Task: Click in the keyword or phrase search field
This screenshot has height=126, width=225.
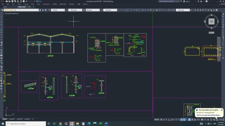Action: (169, 1)
